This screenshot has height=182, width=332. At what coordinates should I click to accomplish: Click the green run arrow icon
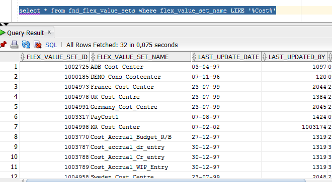[3, 33]
